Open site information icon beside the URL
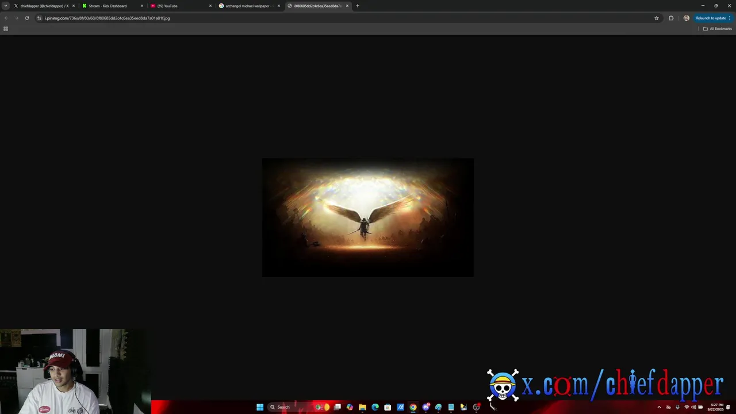Screen dimensions: 736x414 pos(39,18)
